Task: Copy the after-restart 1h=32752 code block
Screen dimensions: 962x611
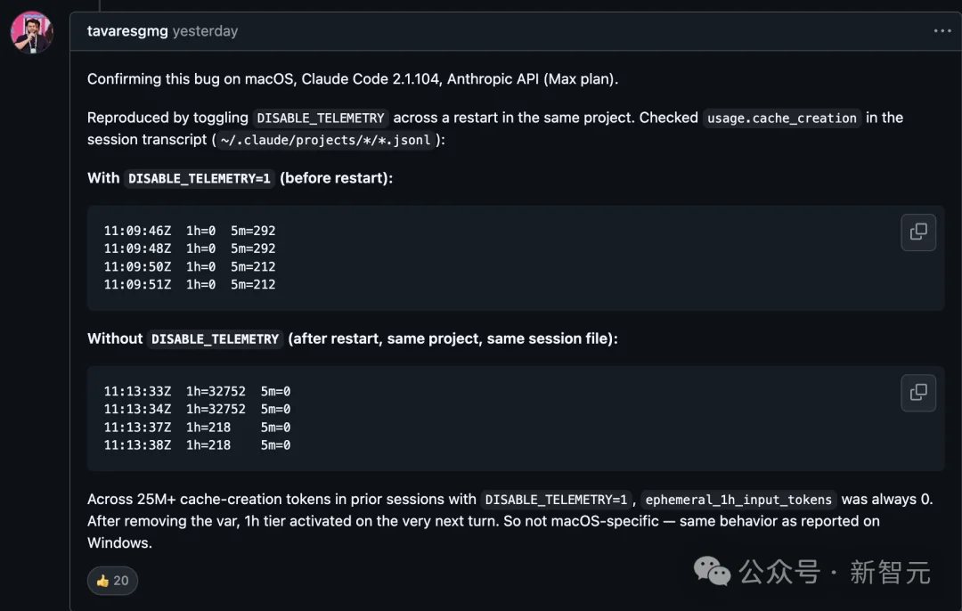Action: 918,393
